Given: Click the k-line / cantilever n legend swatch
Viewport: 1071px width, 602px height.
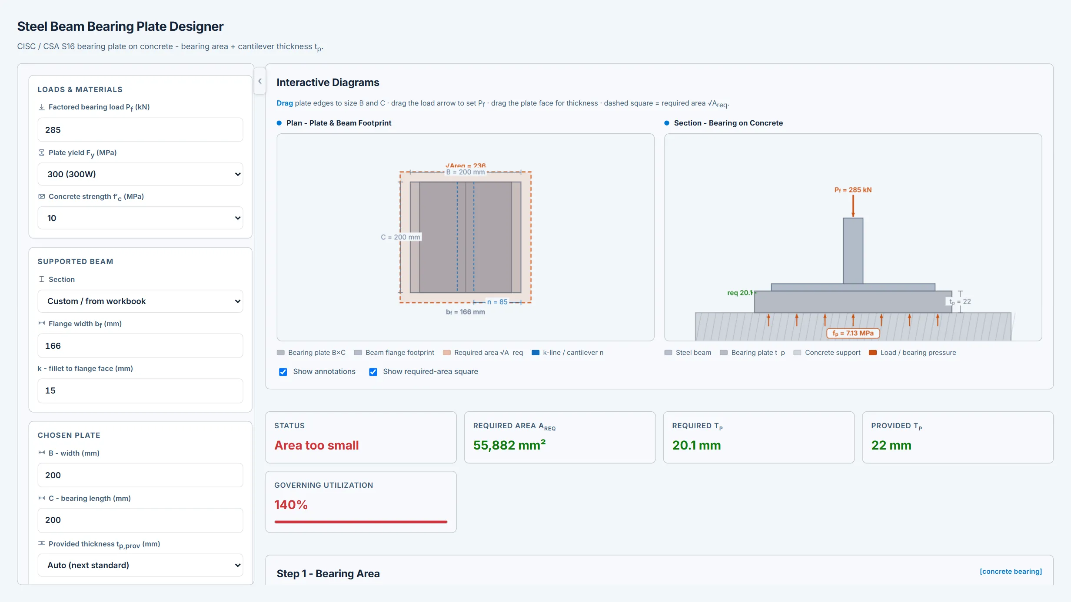Looking at the screenshot, I should coord(535,353).
